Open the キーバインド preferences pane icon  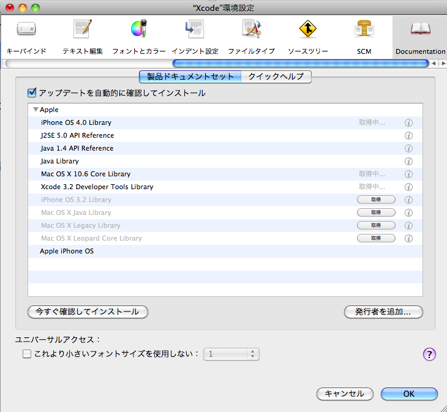(x=26, y=29)
